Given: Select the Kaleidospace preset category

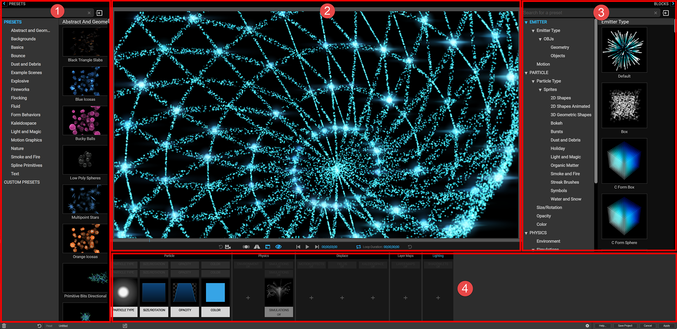Looking at the screenshot, I should (x=24, y=124).
